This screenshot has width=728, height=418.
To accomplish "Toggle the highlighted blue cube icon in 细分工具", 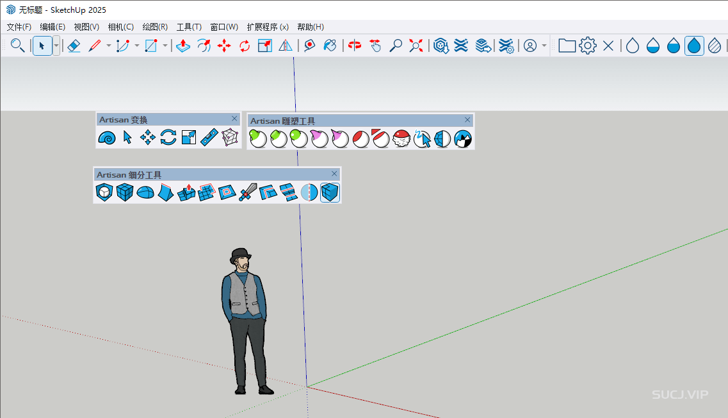I will pos(330,192).
